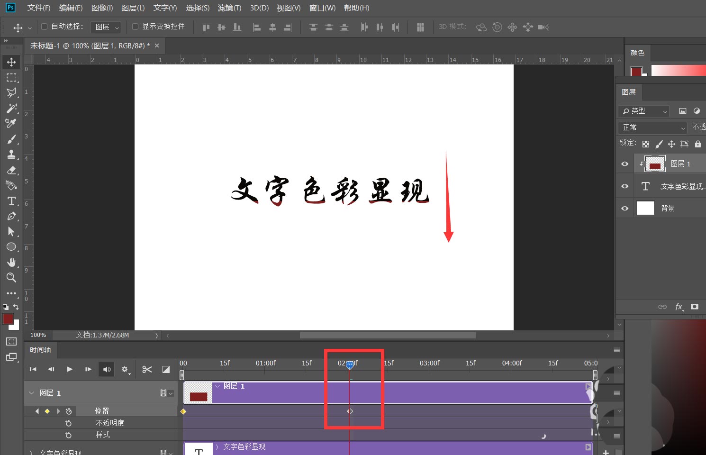Select the Brush tool
Image resolution: width=706 pixels, height=455 pixels.
point(11,139)
